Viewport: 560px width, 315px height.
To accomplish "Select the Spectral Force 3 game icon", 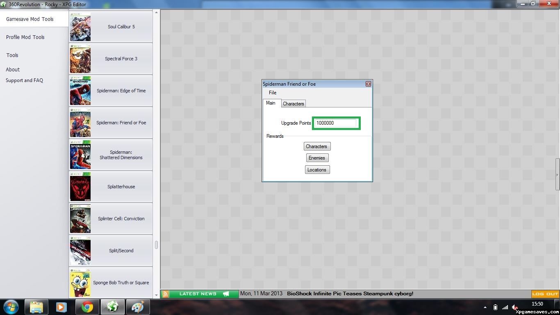I will click(80, 59).
